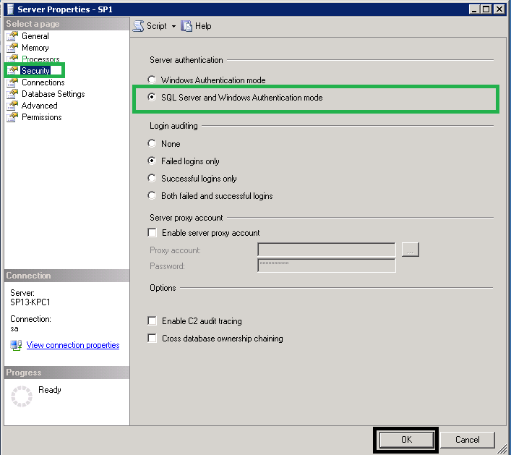Viewport: 511px width, 455px height.
Task: Close the Server Properties window
Action: pyautogui.click(x=499, y=9)
